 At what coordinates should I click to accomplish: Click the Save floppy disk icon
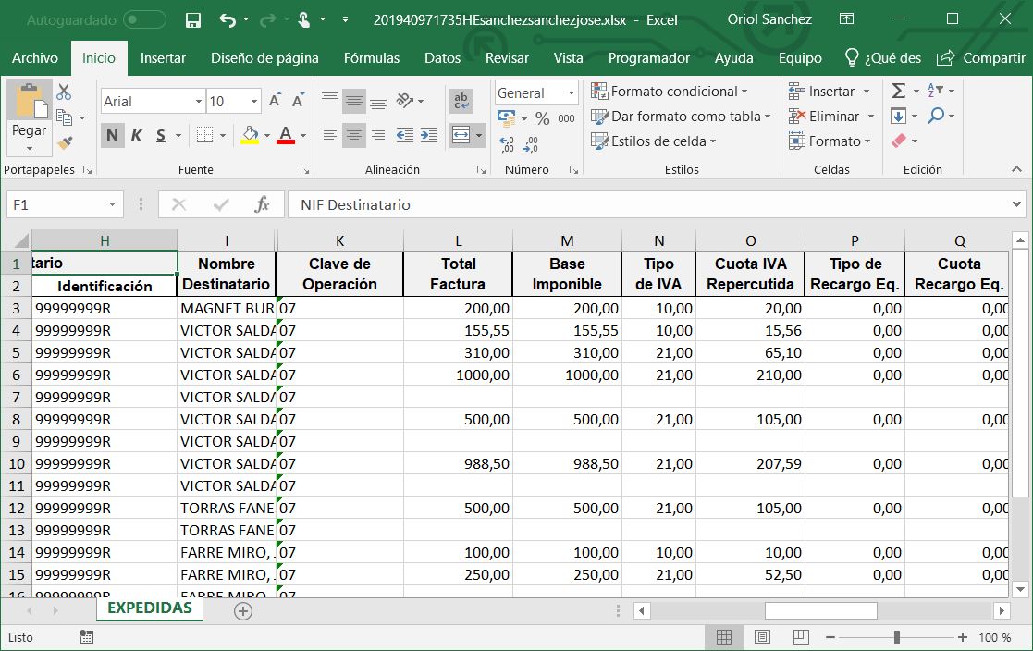193,19
